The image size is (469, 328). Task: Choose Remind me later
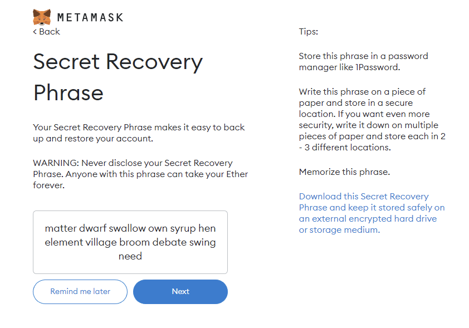click(80, 291)
